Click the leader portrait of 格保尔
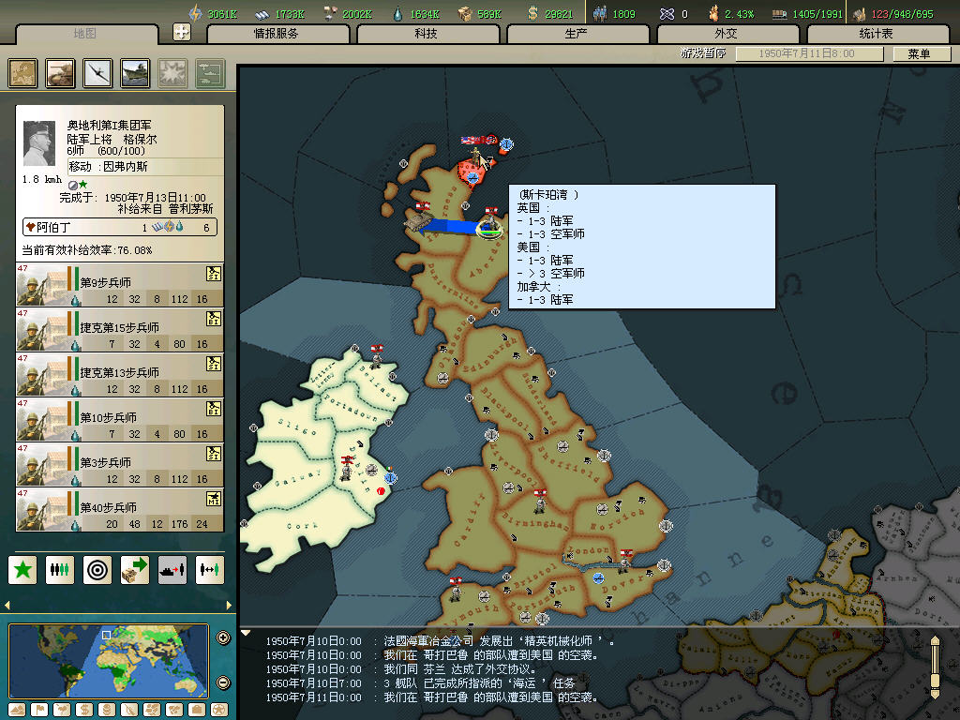The image size is (960, 720). tap(39, 143)
